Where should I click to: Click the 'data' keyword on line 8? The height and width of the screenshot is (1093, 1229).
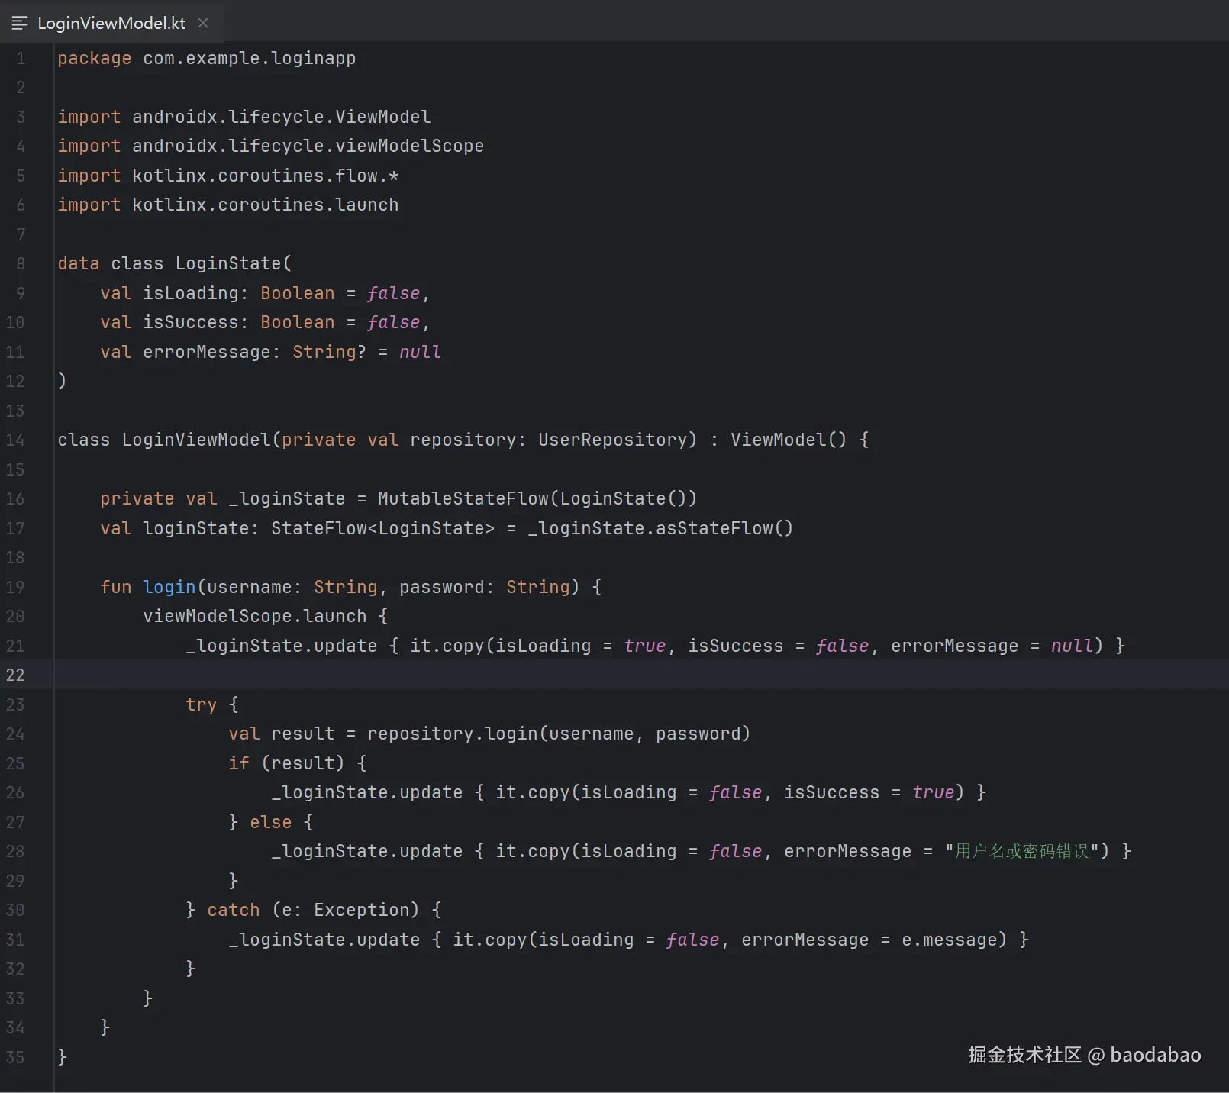point(79,263)
